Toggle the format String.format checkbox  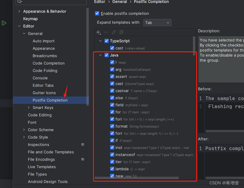112,126
